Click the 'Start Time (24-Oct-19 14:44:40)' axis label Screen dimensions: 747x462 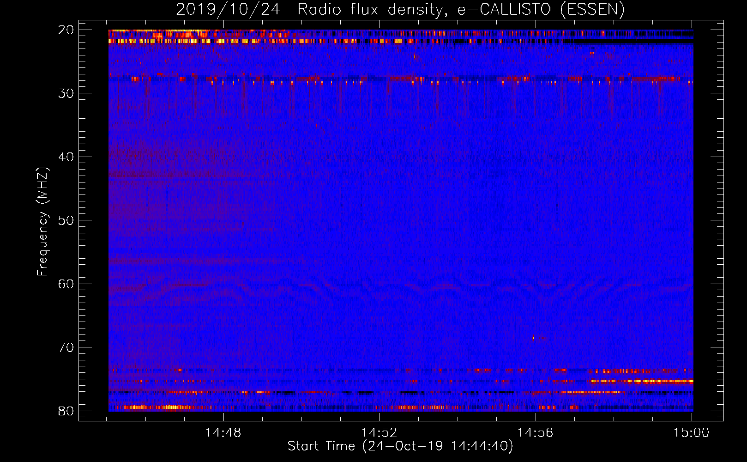(x=400, y=446)
